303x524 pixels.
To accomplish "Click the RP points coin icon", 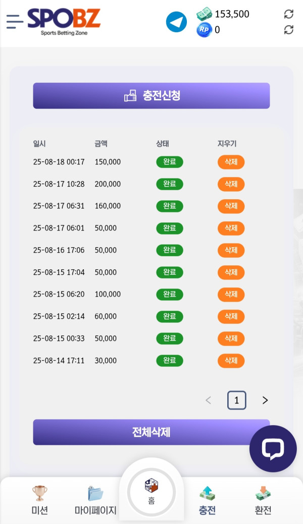I will [x=204, y=30].
